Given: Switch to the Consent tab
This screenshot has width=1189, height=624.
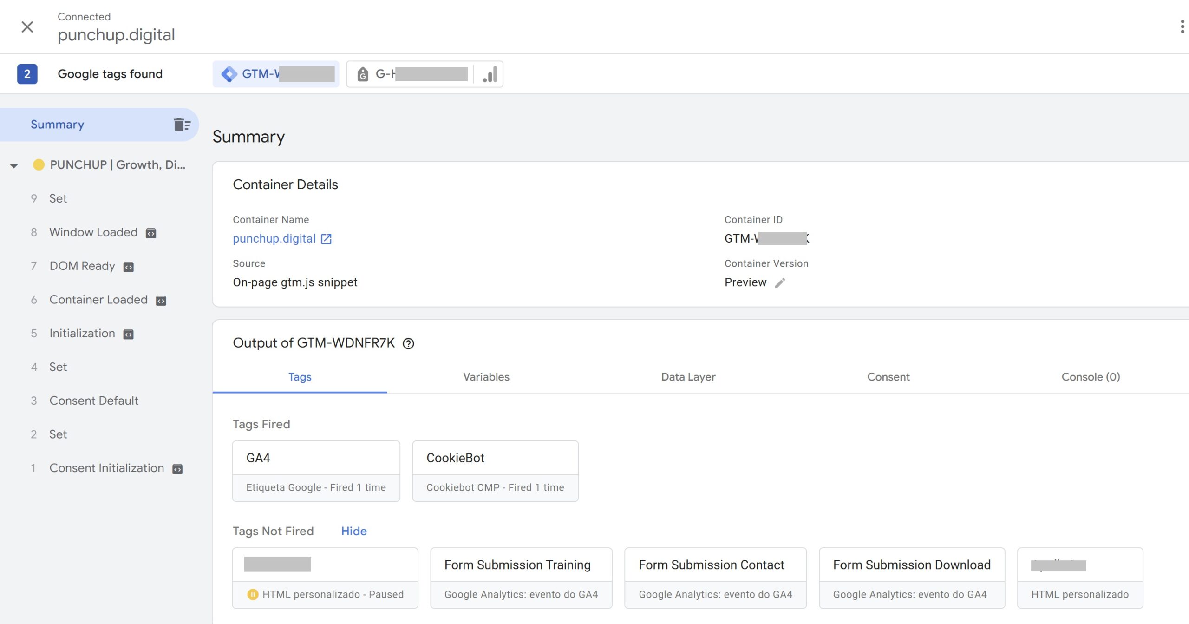Looking at the screenshot, I should 888,377.
